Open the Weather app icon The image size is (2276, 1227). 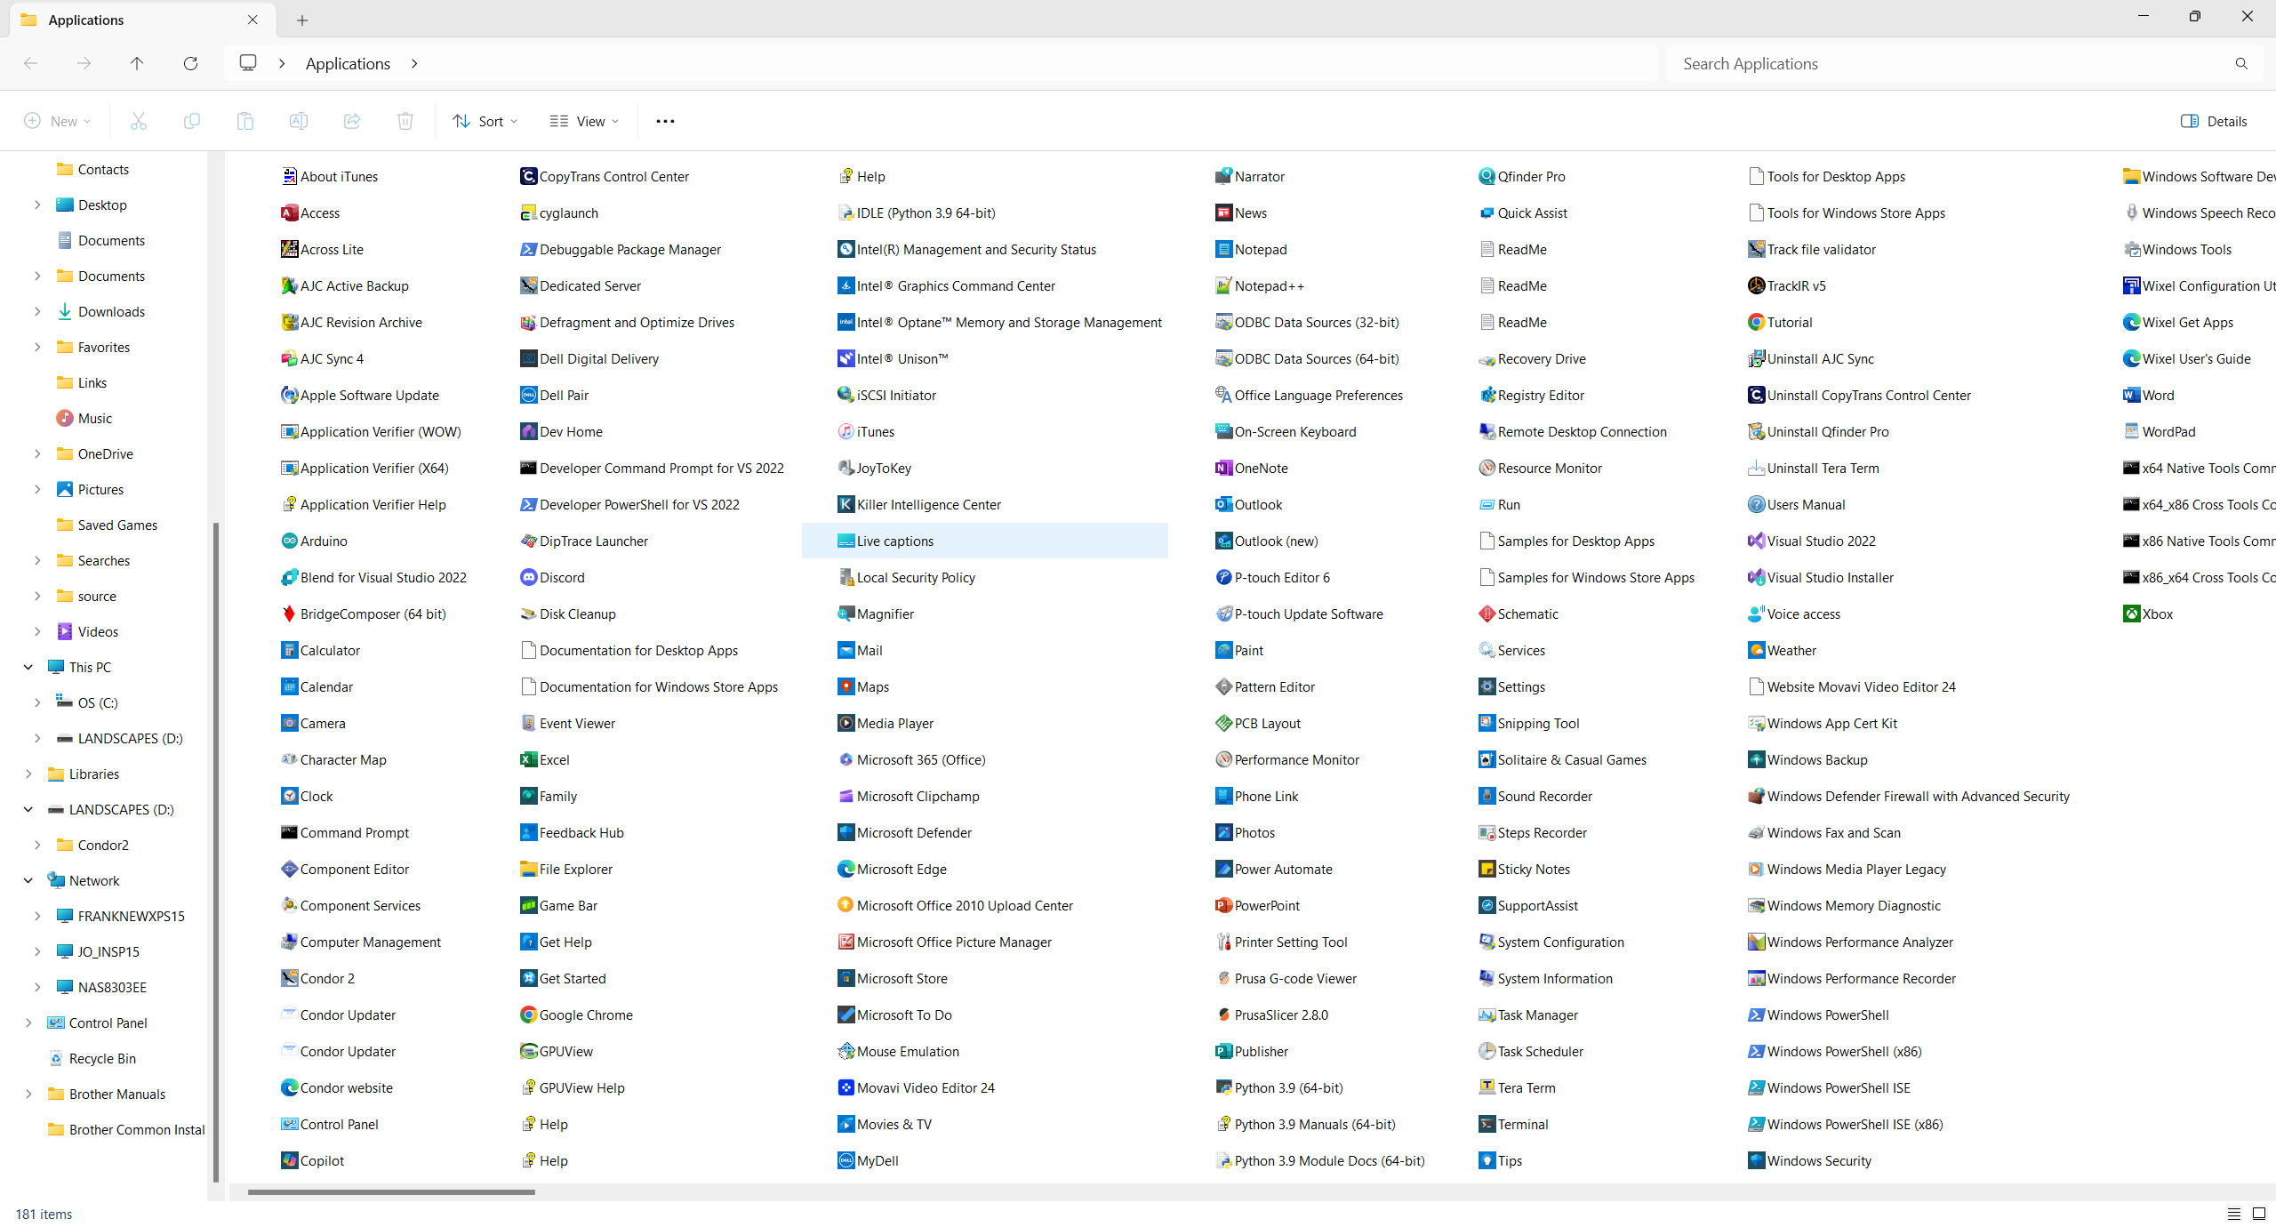[1756, 650]
